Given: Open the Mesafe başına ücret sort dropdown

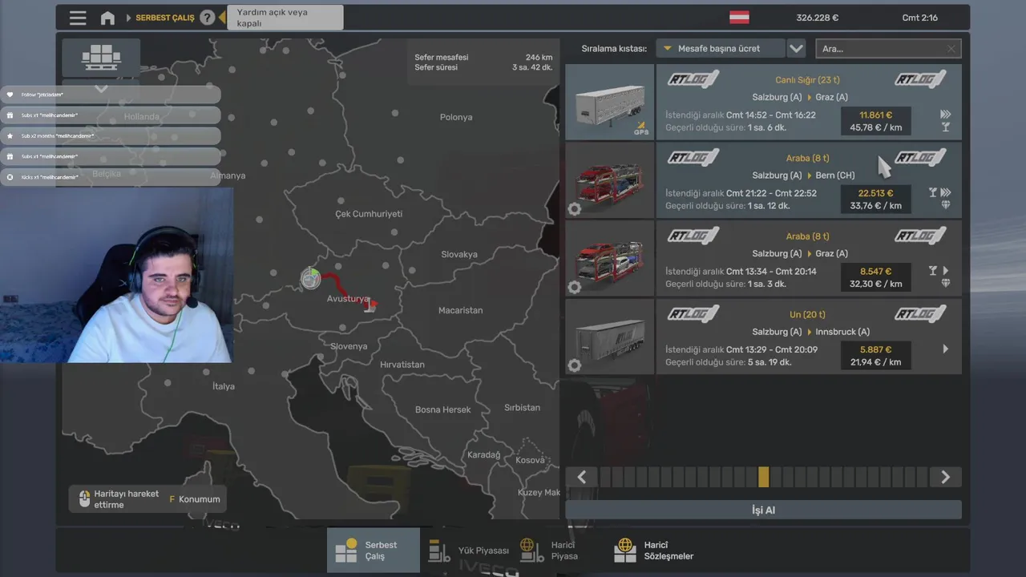Looking at the screenshot, I should tap(720, 48).
